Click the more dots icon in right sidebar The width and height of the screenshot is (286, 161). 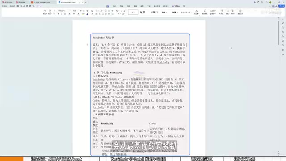(283, 54)
